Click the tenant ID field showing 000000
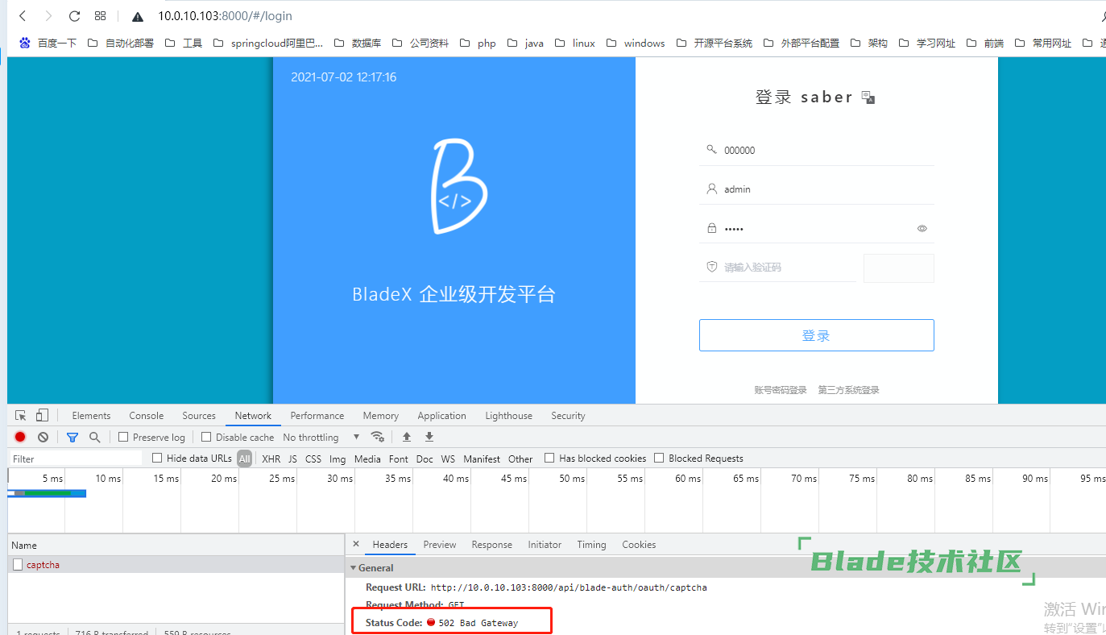Image resolution: width=1106 pixels, height=635 pixels. tap(817, 150)
